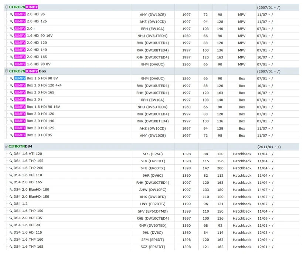Click the 200 horsepower value

coord(220,168)
